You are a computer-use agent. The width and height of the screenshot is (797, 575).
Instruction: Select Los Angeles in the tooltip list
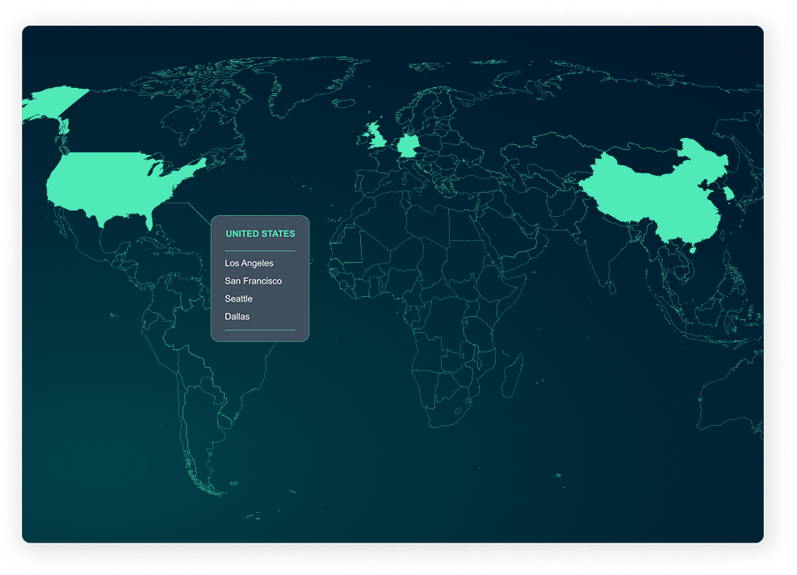click(249, 264)
